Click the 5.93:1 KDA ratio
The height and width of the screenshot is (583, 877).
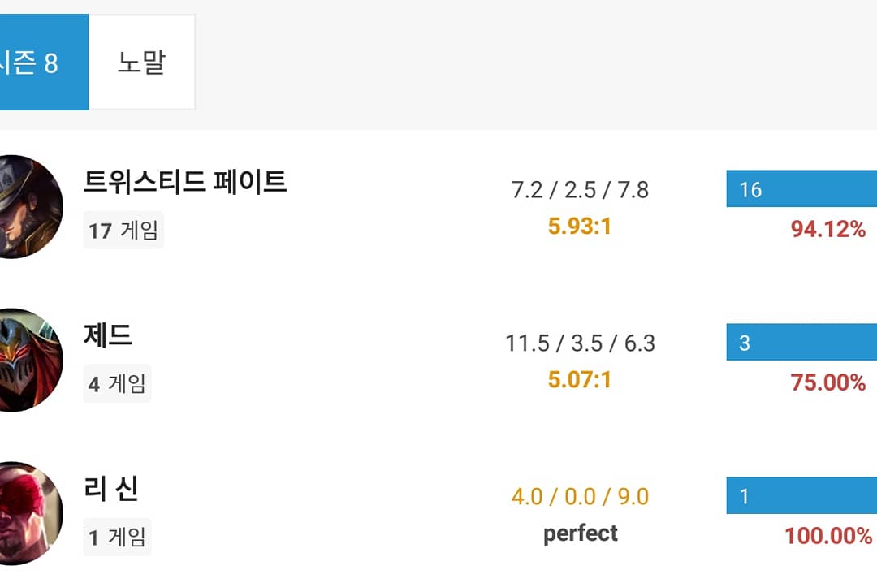(580, 227)
